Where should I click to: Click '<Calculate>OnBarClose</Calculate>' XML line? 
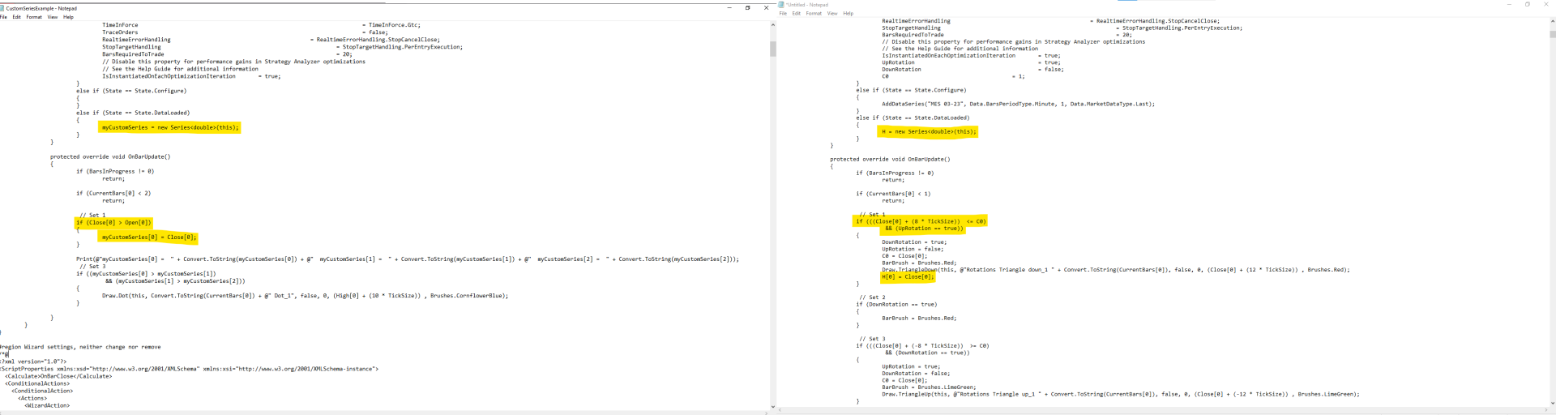click(58, 376)
